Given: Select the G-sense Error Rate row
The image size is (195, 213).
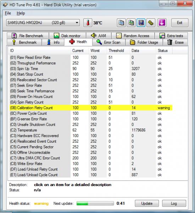Looking at the screenshot, I should click(x=91, y=119).
